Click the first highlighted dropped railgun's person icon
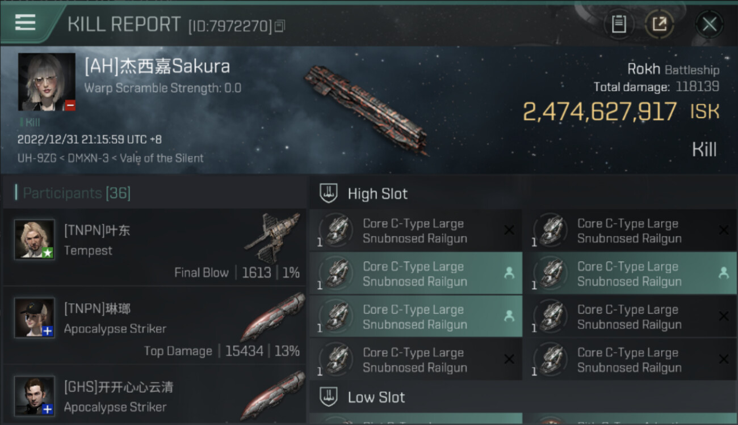 [509, 273]
